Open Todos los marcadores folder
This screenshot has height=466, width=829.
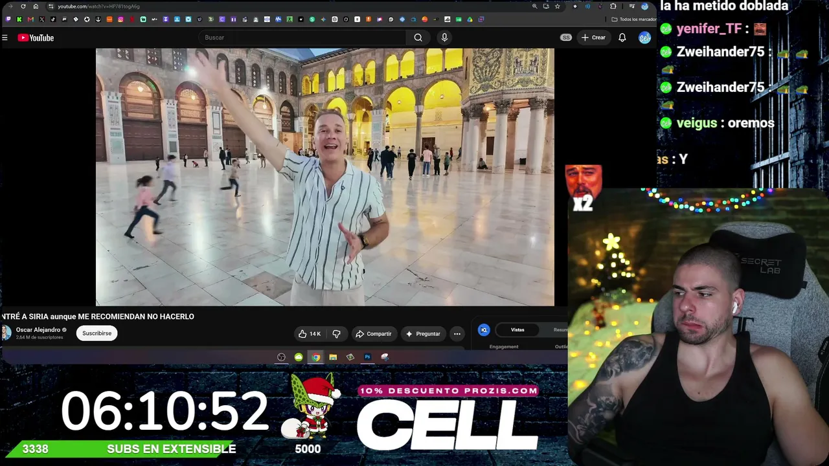(x=633, y=19)
